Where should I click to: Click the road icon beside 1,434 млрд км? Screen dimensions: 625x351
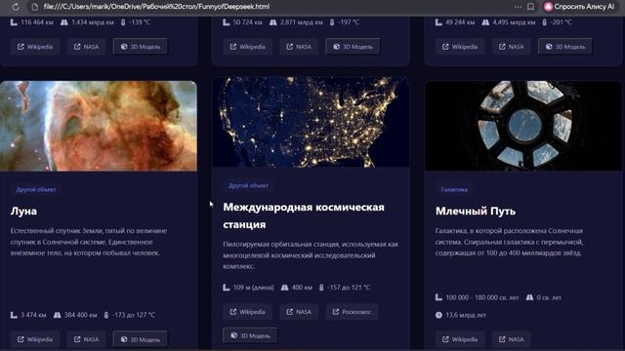[64, 22]
